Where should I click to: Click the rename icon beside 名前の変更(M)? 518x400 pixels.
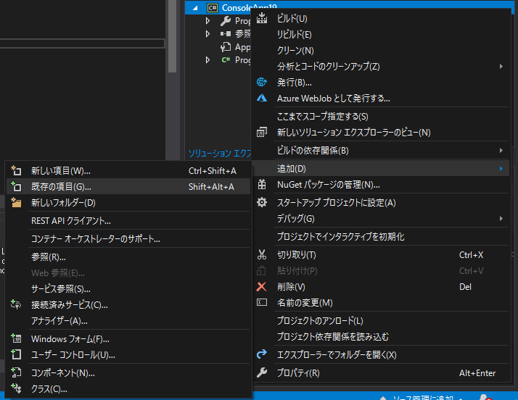click(262, 302)
